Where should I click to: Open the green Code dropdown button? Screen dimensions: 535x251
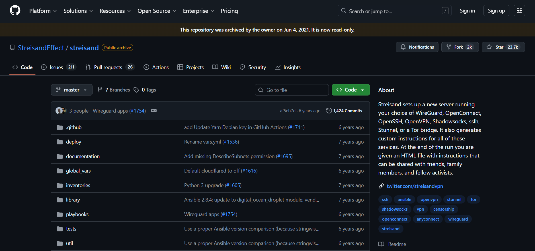tap(351, 90)
